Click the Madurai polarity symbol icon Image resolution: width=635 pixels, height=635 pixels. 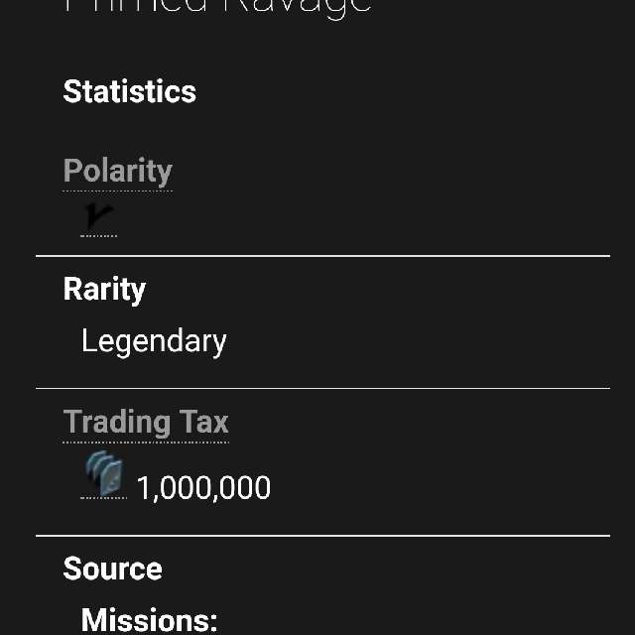pyautogui.click(x=99, y=216)
